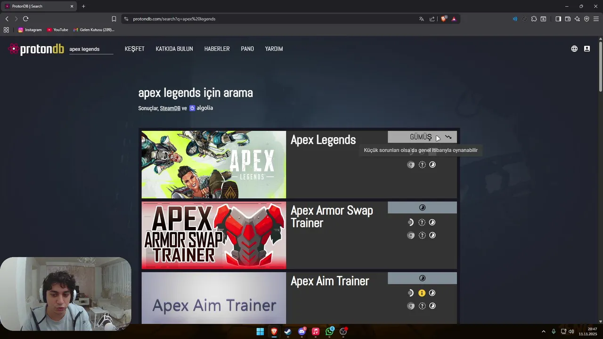This screenshot has height=339, width=603.
Task: Click the volume icon in system tray
Action: pos(571,331)
